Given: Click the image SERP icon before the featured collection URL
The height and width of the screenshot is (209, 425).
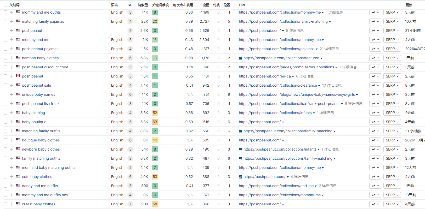Looking at the screenshot, I should pyautogui.click(x=241, y=58).
